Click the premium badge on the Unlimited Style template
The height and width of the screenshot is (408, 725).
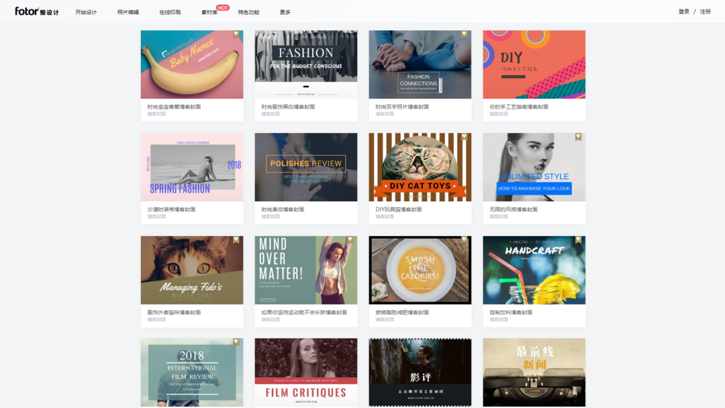click(579, 138)
